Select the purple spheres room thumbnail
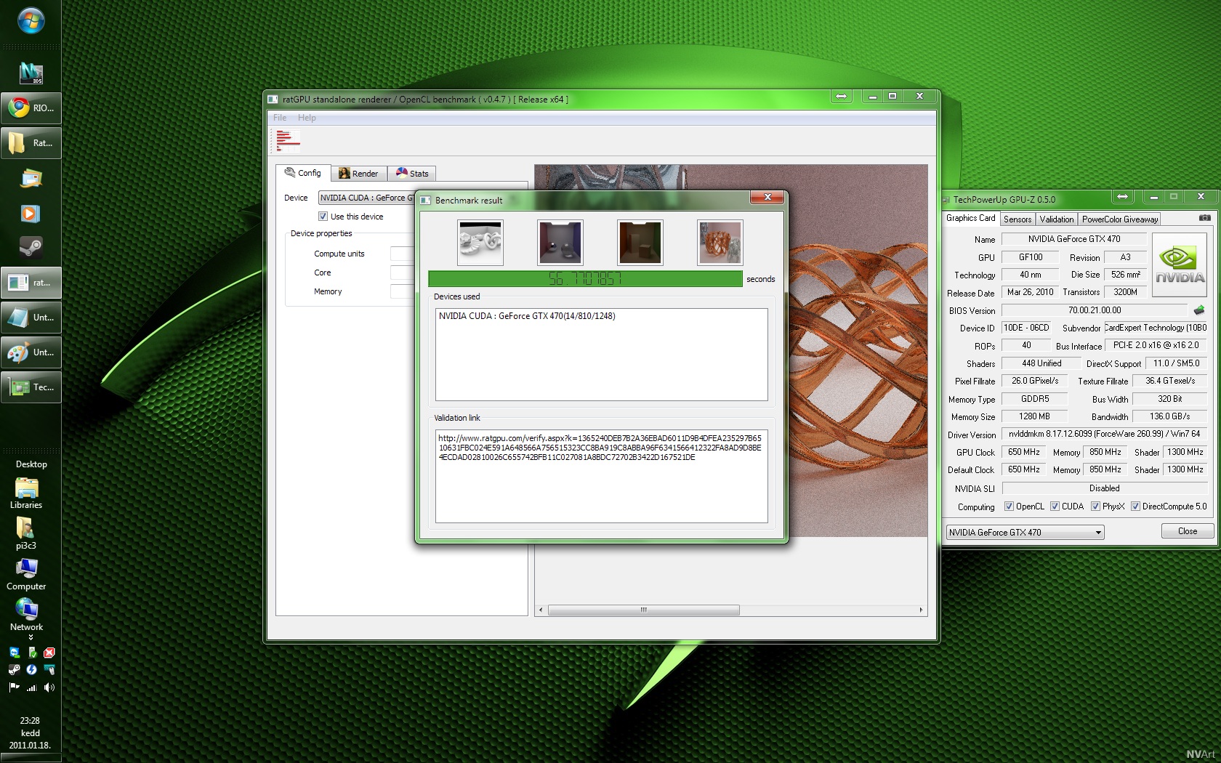This screenshot has width=1221, height=763. click(x=560, y=243)
